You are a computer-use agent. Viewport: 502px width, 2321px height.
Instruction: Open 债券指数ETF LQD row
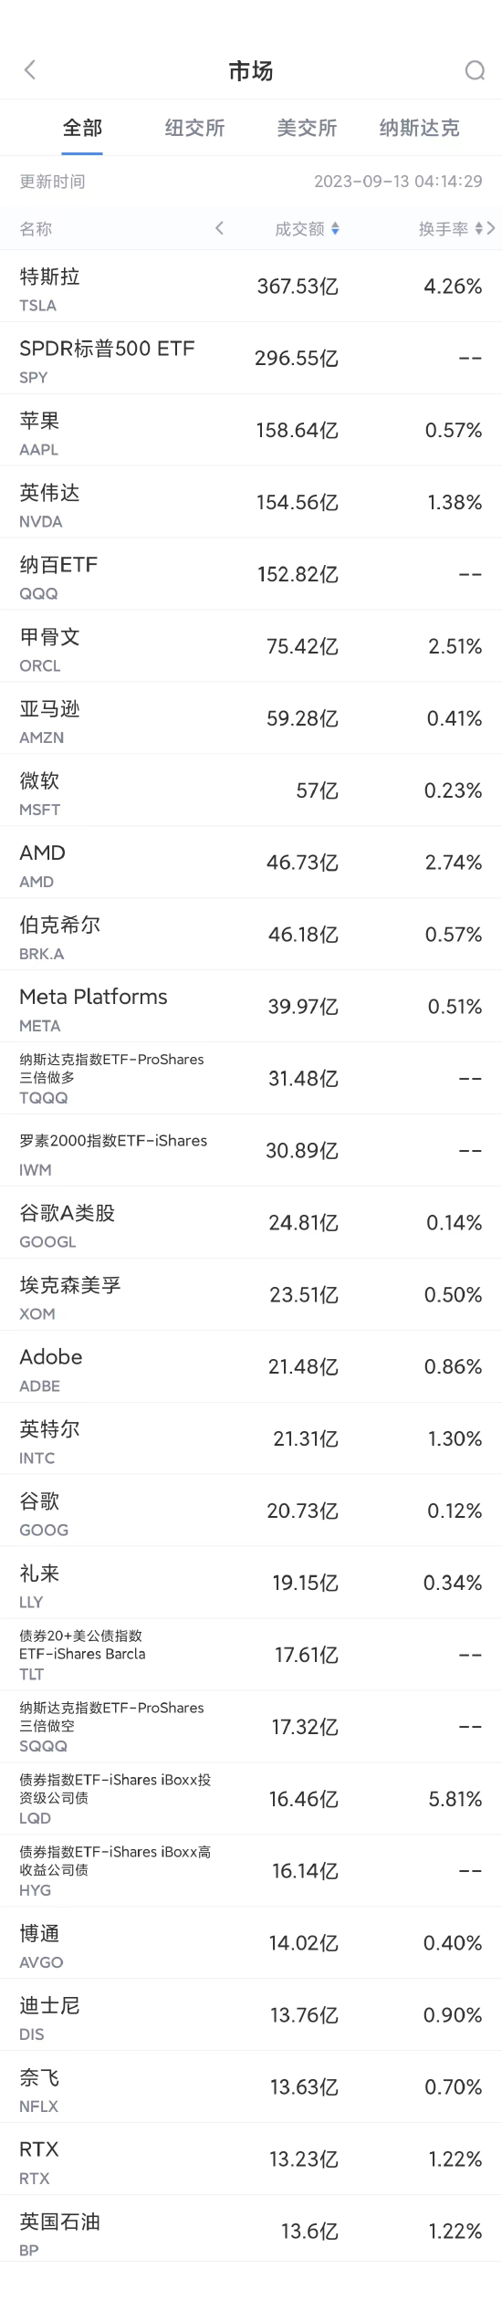point(251,1800)
